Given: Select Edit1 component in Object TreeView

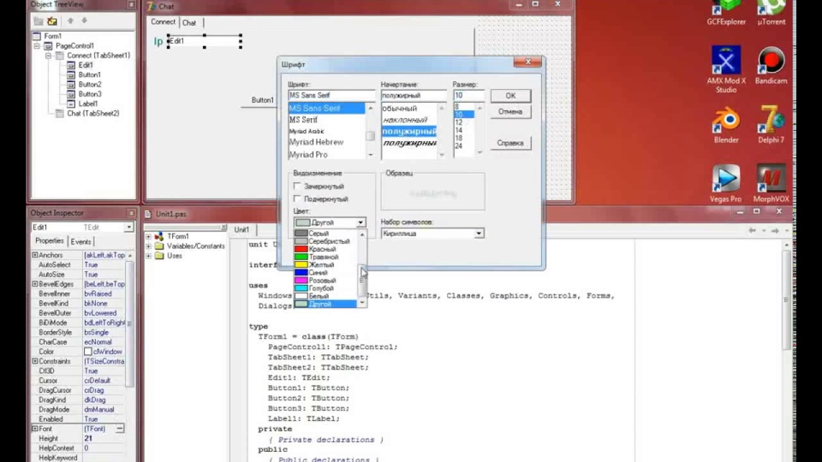Looking at the screenshot, I should click(85, 65).
